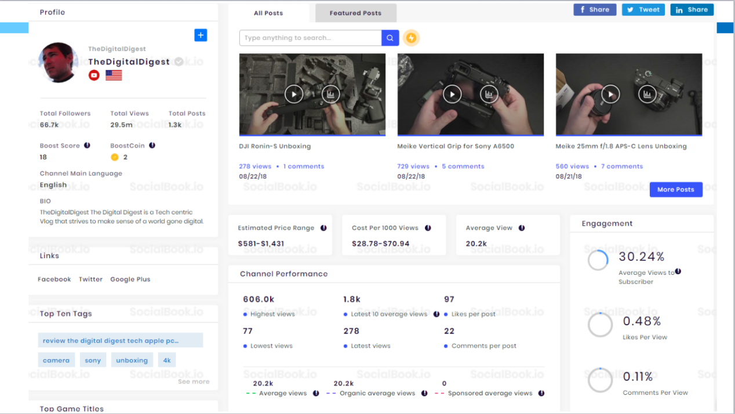This screenshot has height=414, width=735.
Task: Click the 560 views link
Action: coord(572,166)
